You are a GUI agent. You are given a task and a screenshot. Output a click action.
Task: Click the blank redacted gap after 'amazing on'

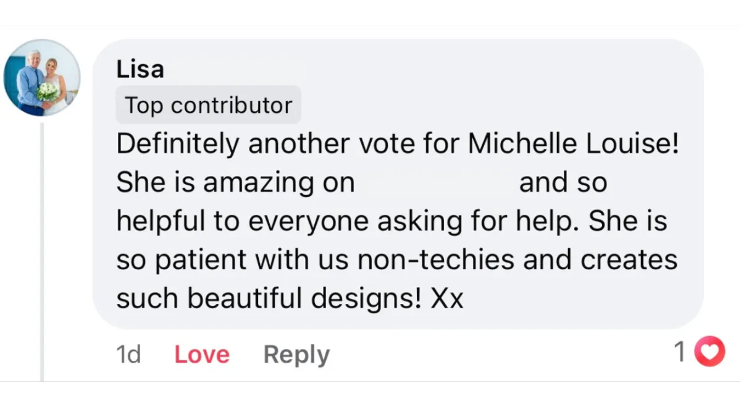[x=437, y=183]
